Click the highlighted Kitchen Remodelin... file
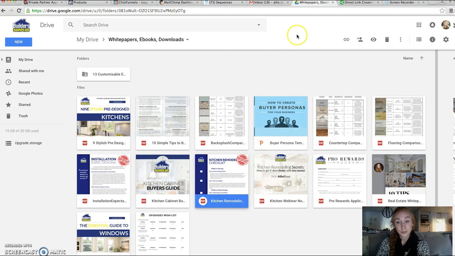 [x=222, y=181]
